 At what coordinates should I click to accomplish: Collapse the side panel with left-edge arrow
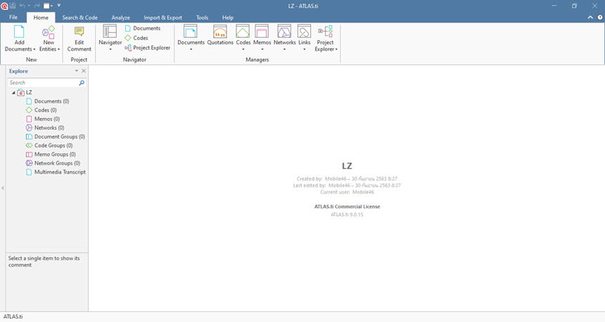point(2,188)
